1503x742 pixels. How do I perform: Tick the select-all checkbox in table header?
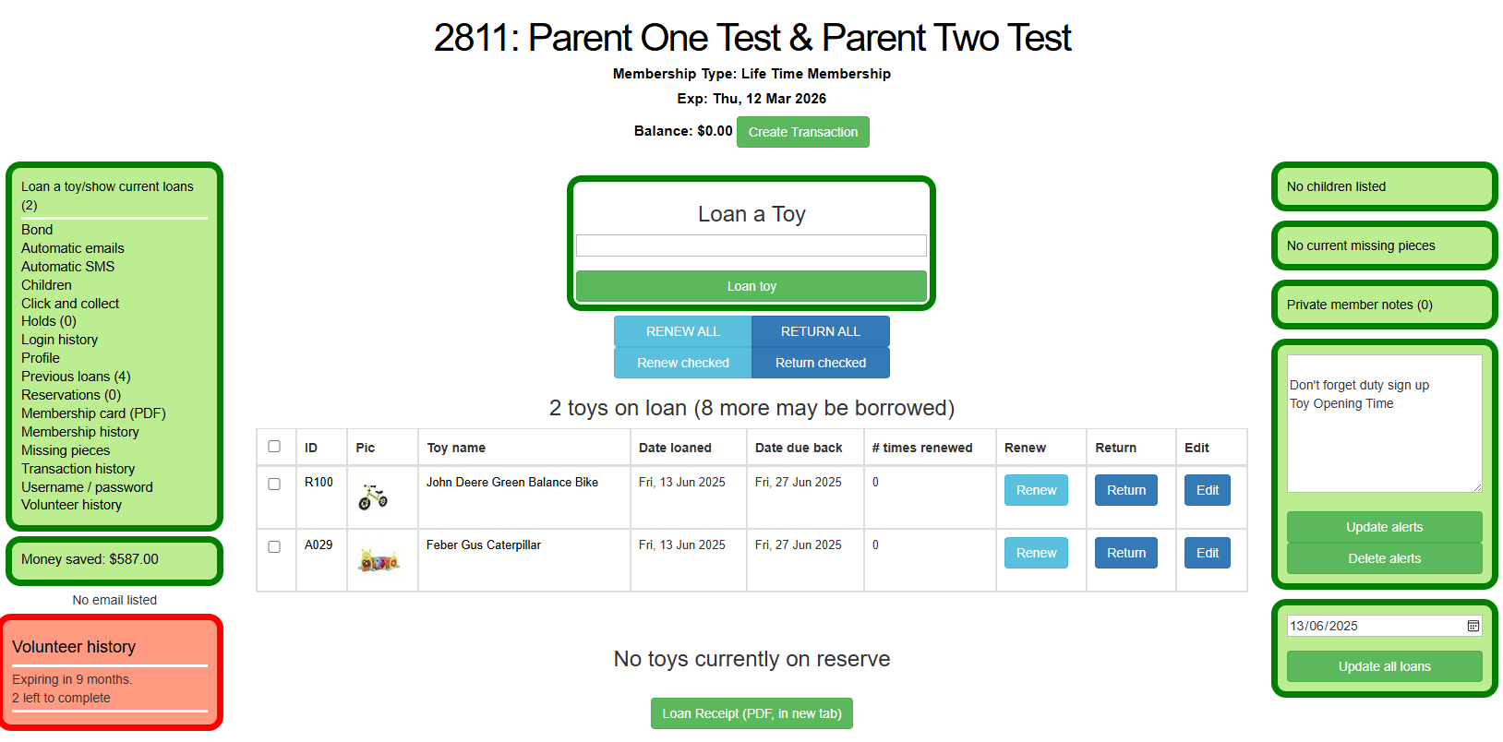pos(274,447)
